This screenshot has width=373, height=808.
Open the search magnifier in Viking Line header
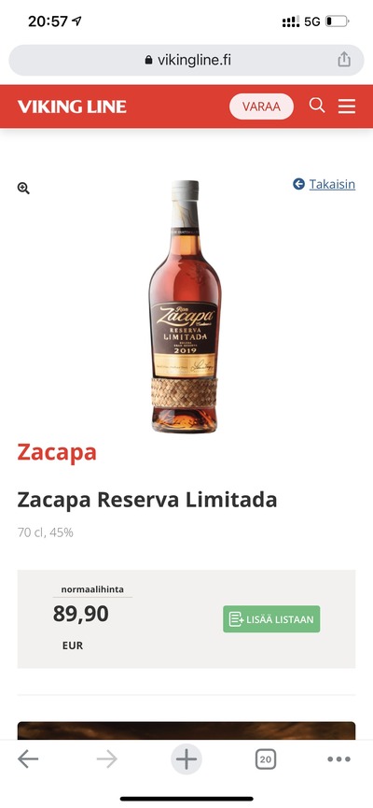[317, 106]
